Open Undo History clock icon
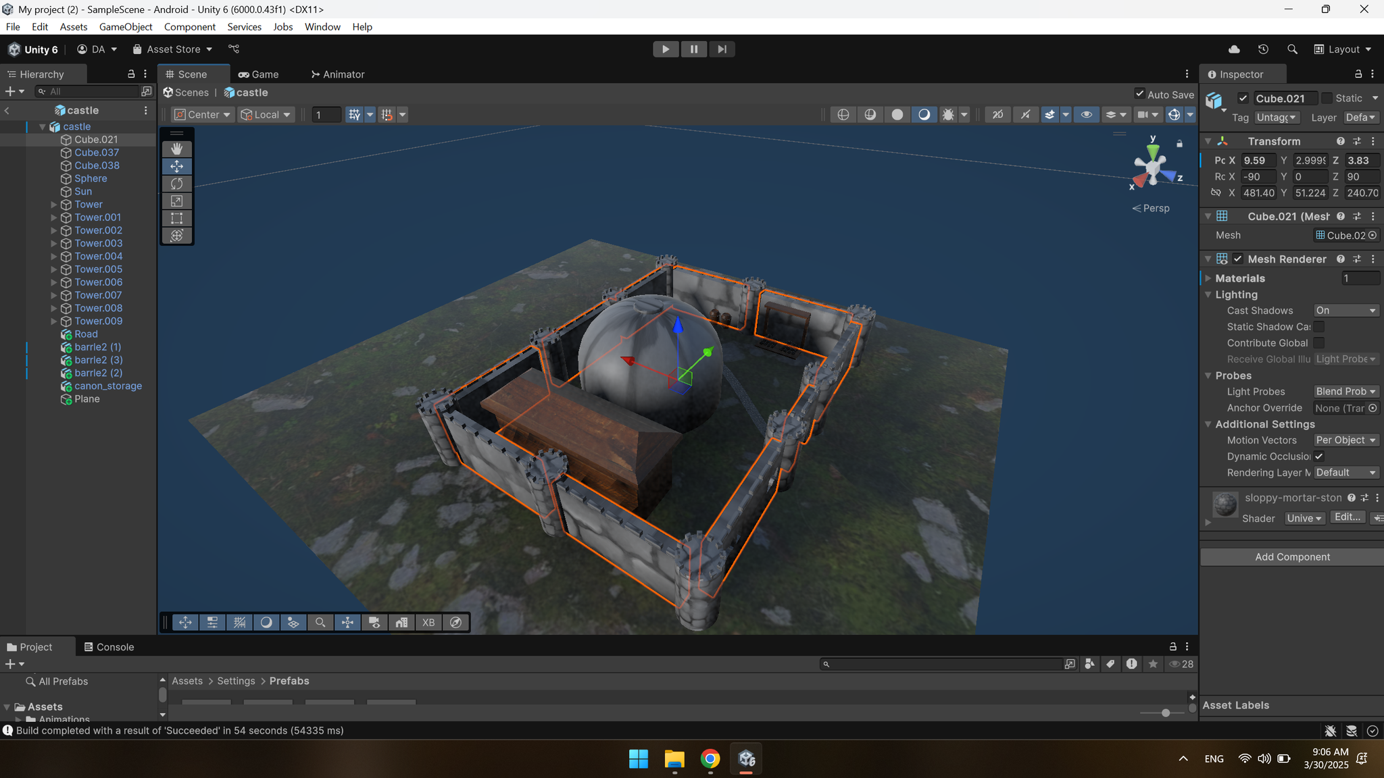 1263,49
